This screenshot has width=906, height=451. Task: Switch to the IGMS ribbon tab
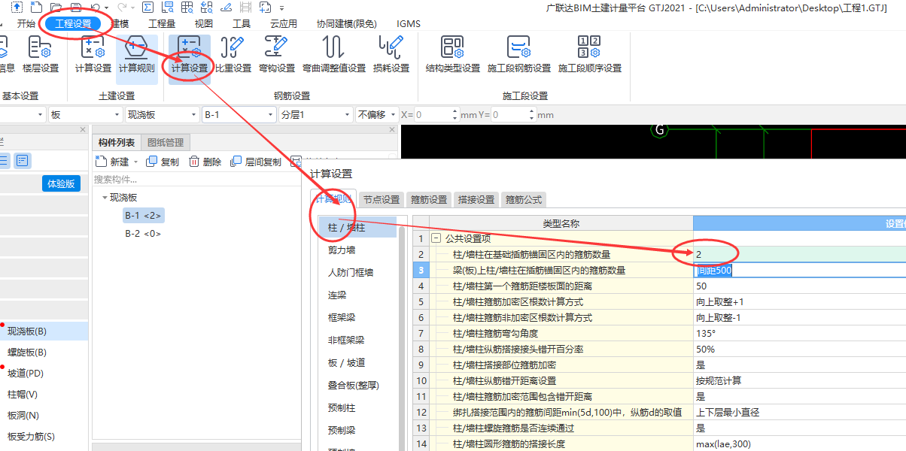pos(409,23)
